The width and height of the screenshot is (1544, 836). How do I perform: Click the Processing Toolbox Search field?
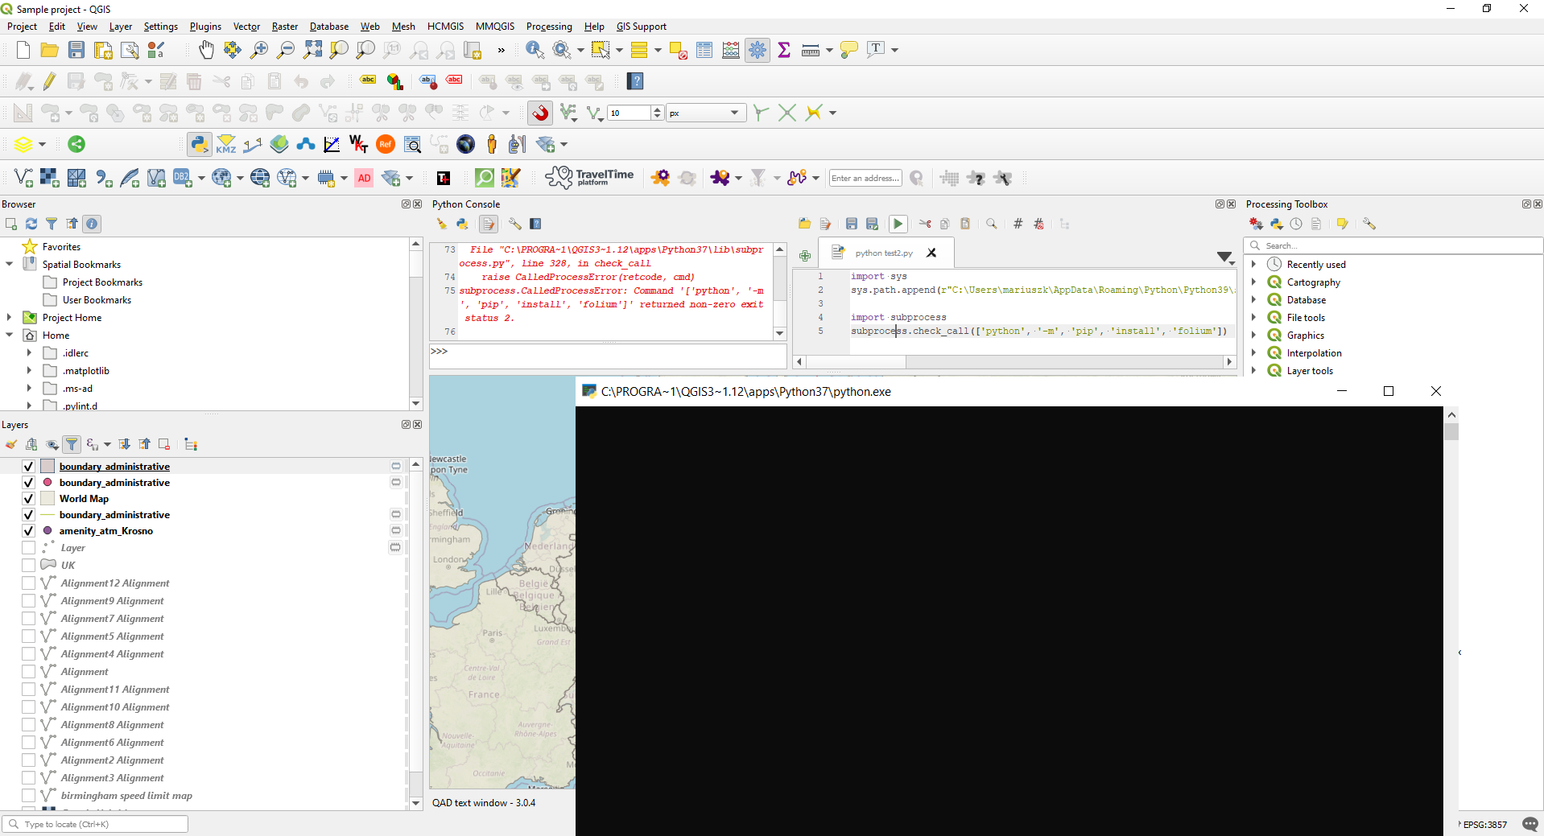[1393, 245]
